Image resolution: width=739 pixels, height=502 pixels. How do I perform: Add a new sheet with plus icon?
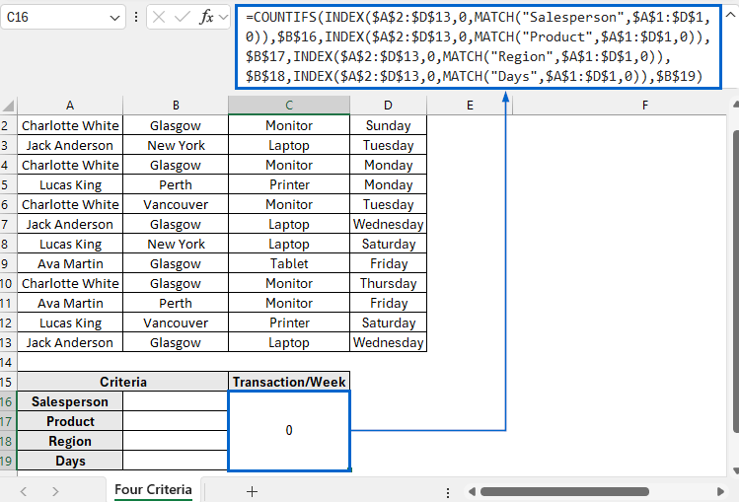coord(252,490)
